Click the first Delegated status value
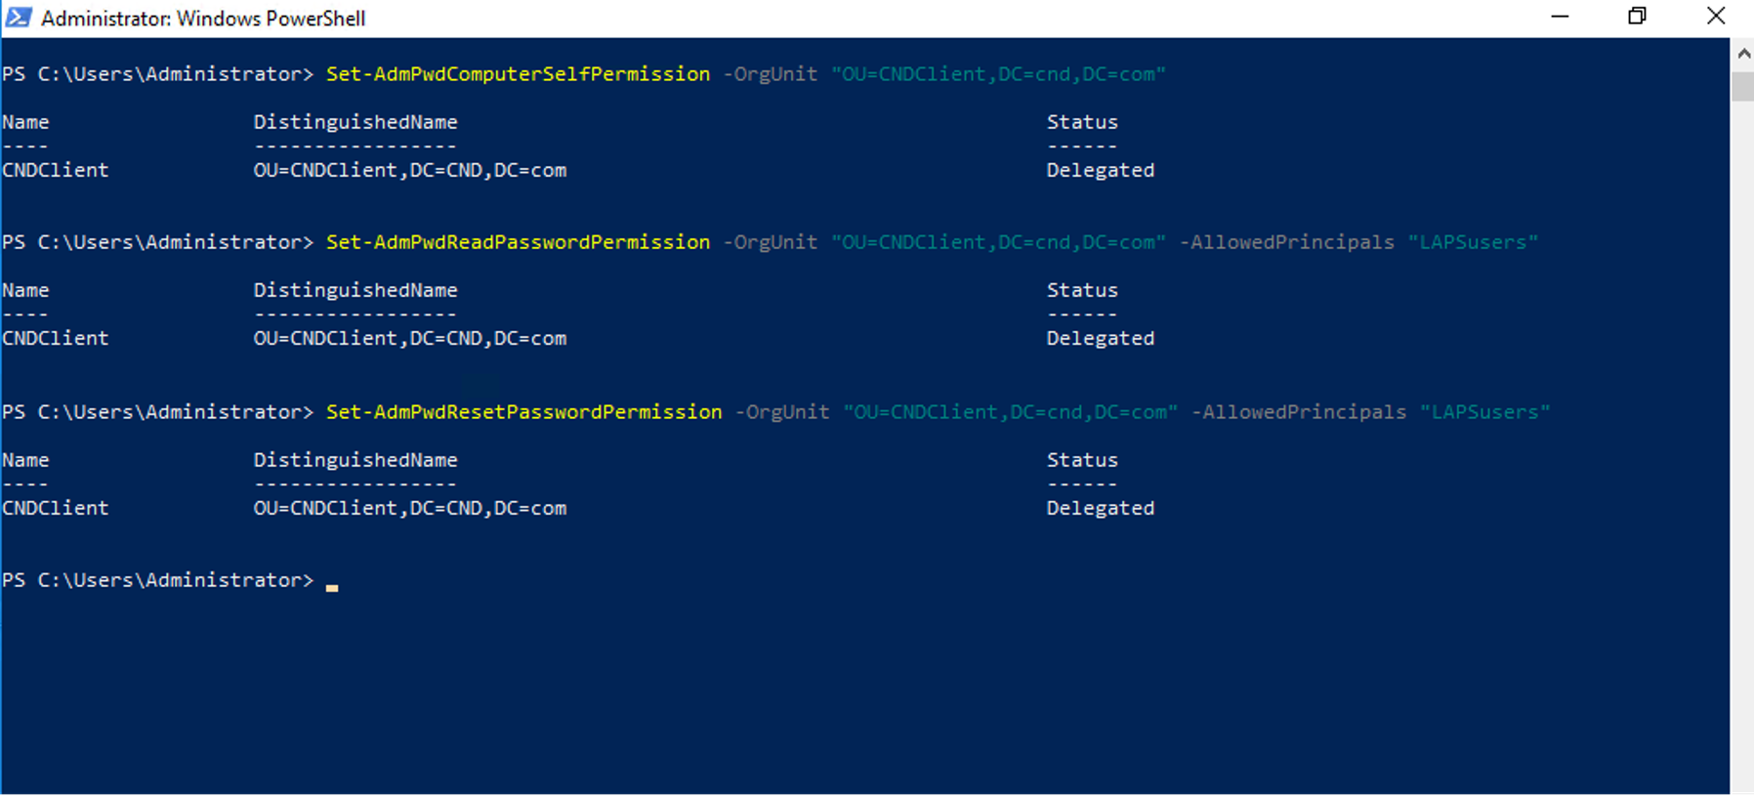 point(1101,170)
